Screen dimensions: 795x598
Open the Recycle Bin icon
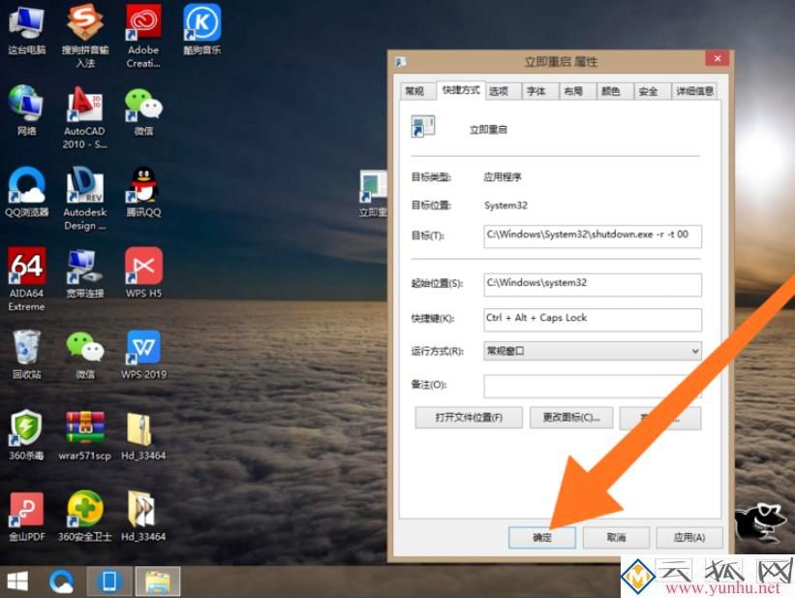(26, 347)
